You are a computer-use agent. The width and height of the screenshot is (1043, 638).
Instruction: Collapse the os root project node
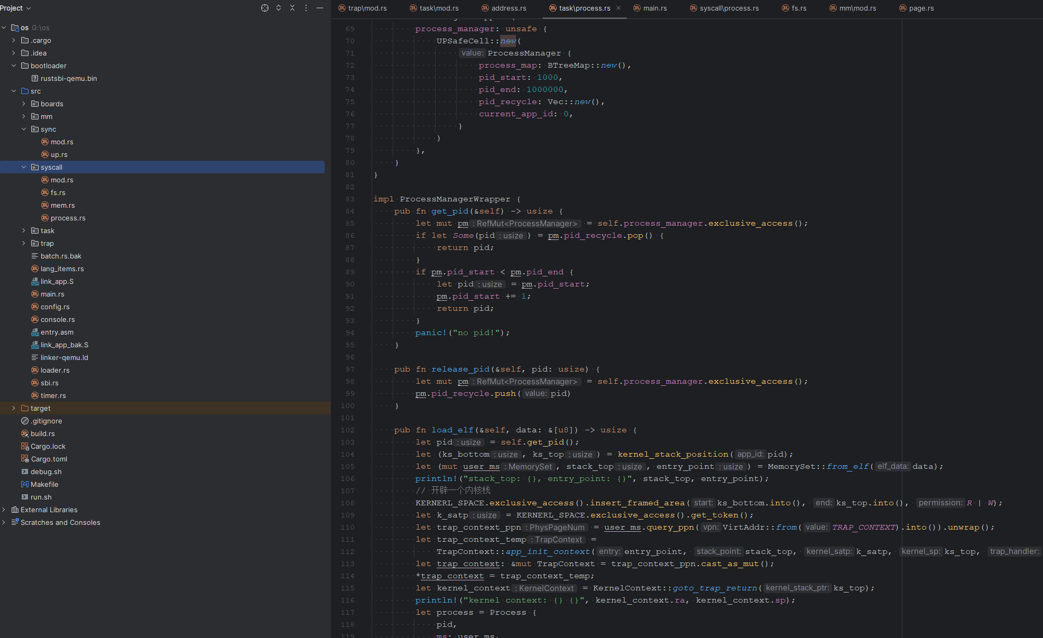click(x=4, y=27)
